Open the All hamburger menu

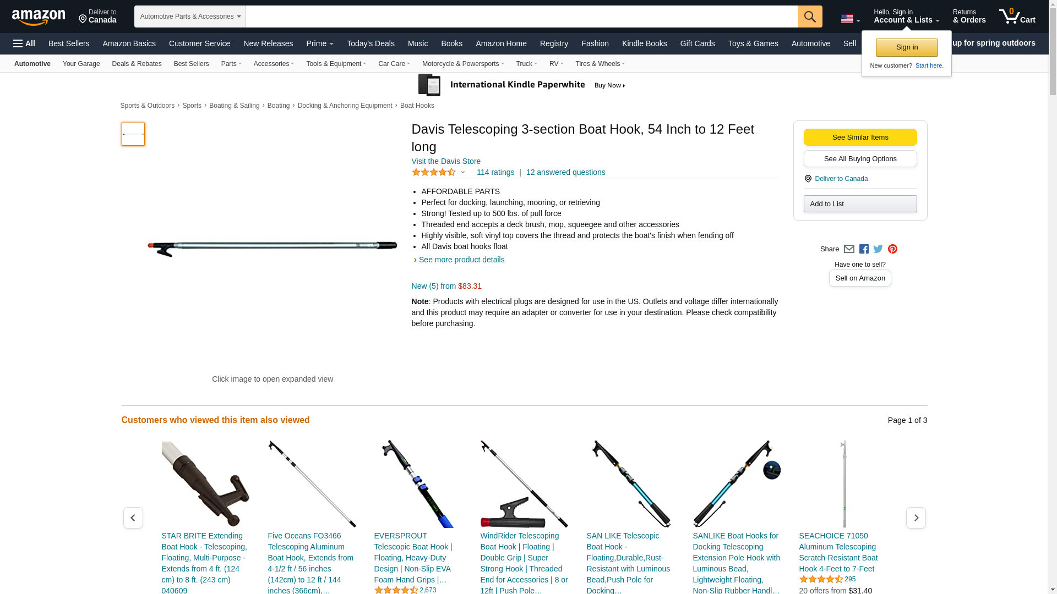[24, 43]
